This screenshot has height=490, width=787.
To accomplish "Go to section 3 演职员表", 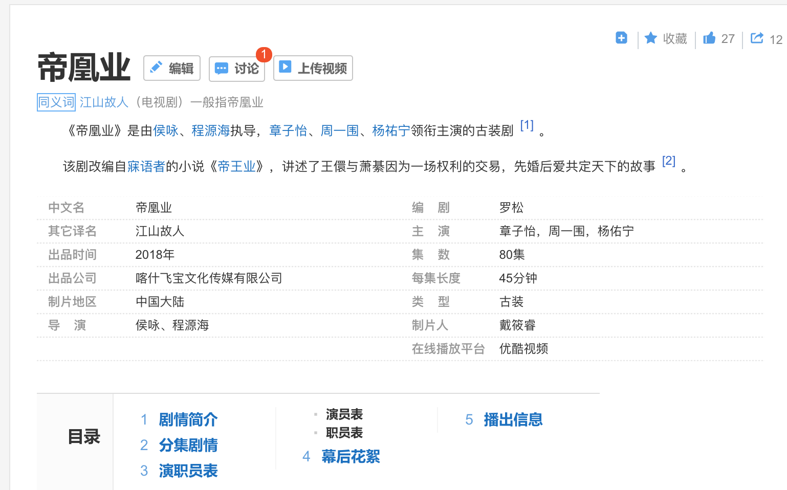I will [188, 471].
